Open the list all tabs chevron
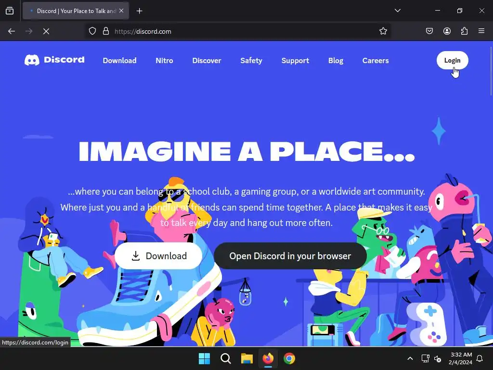 click(x=397, y=11)
